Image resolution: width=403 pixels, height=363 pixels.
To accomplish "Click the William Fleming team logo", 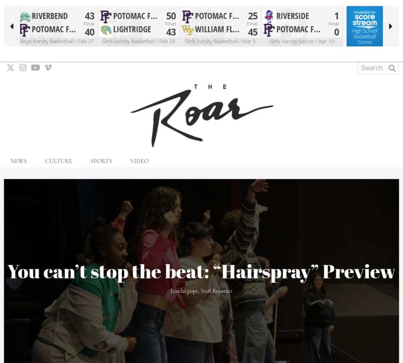I will [x=187, y=30].
